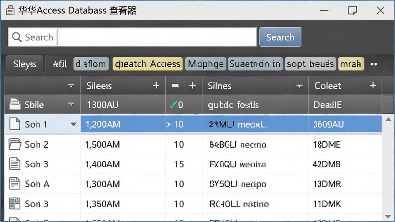Select the Afil tab
395x222 pixels.
(x=60, y=64)
